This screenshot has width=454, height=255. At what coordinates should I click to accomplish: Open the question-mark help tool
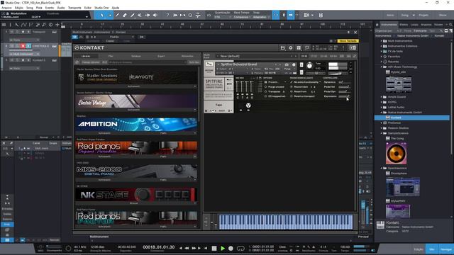(167, 15)
